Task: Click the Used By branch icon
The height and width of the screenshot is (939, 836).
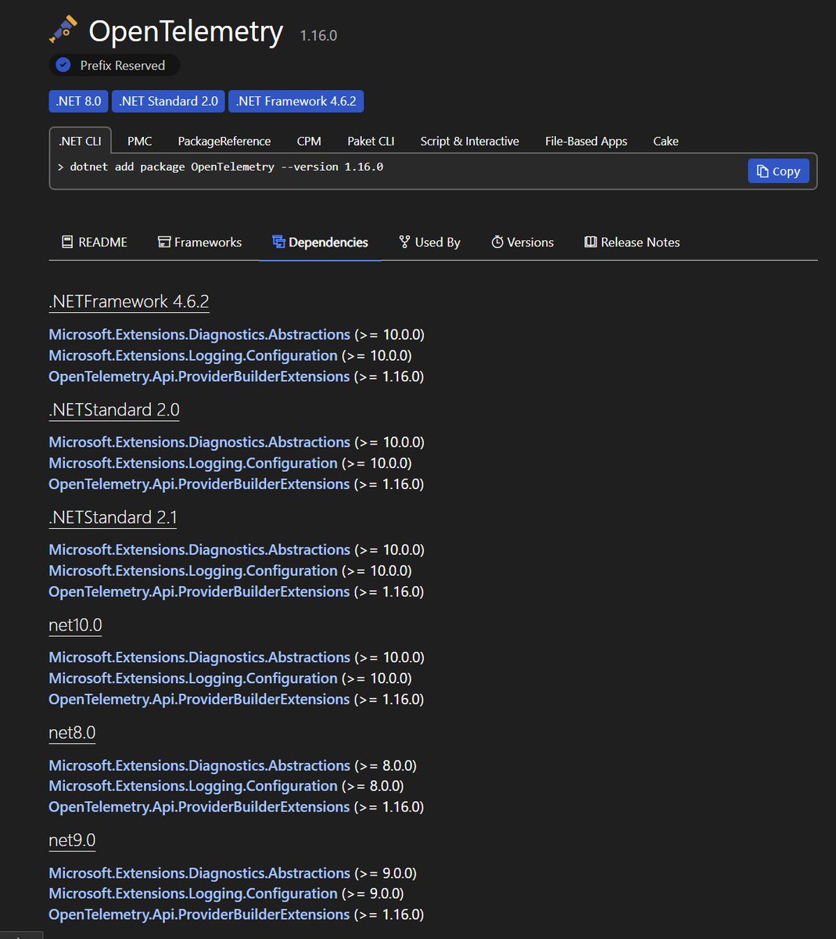Action: tap(404, 242)
